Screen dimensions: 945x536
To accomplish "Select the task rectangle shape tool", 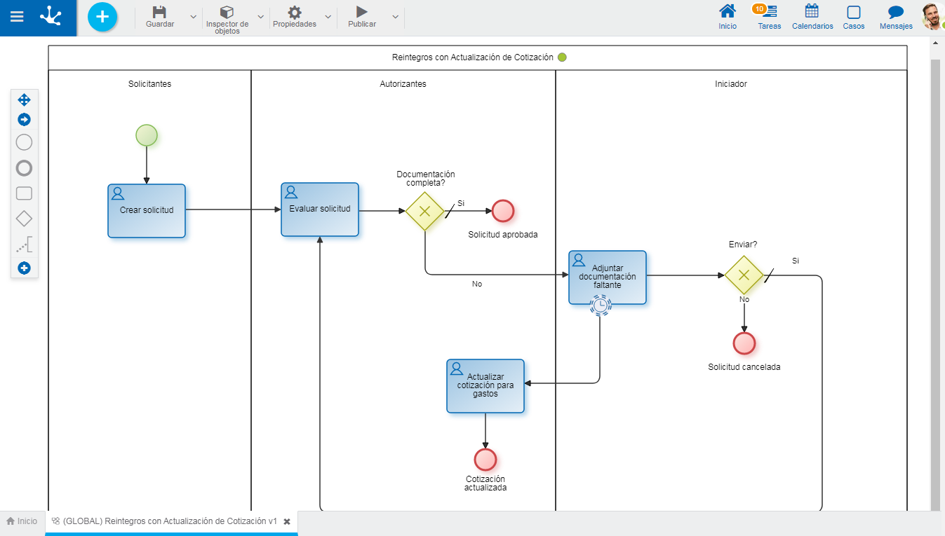I will click(24, 193).
